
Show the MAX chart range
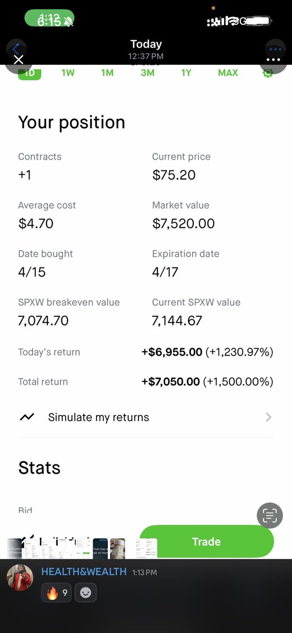point(228,73)
